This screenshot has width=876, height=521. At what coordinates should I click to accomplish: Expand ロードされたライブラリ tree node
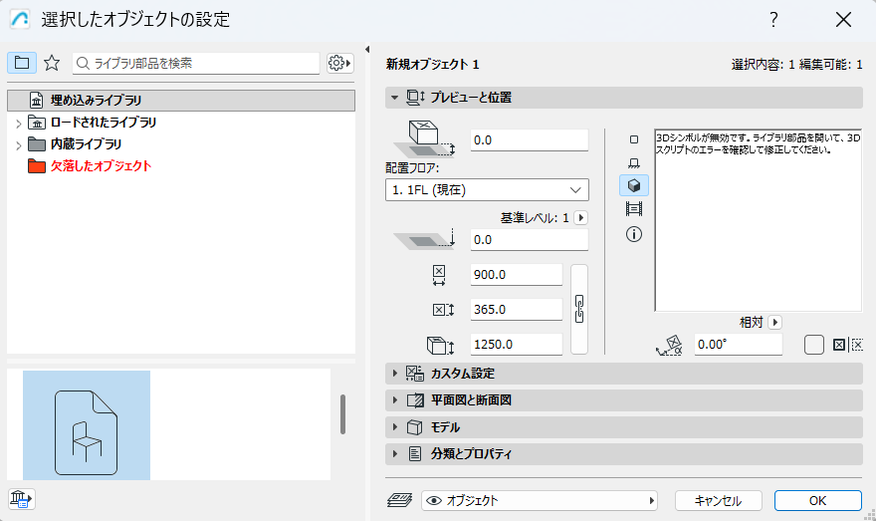[x=19, y=123]
